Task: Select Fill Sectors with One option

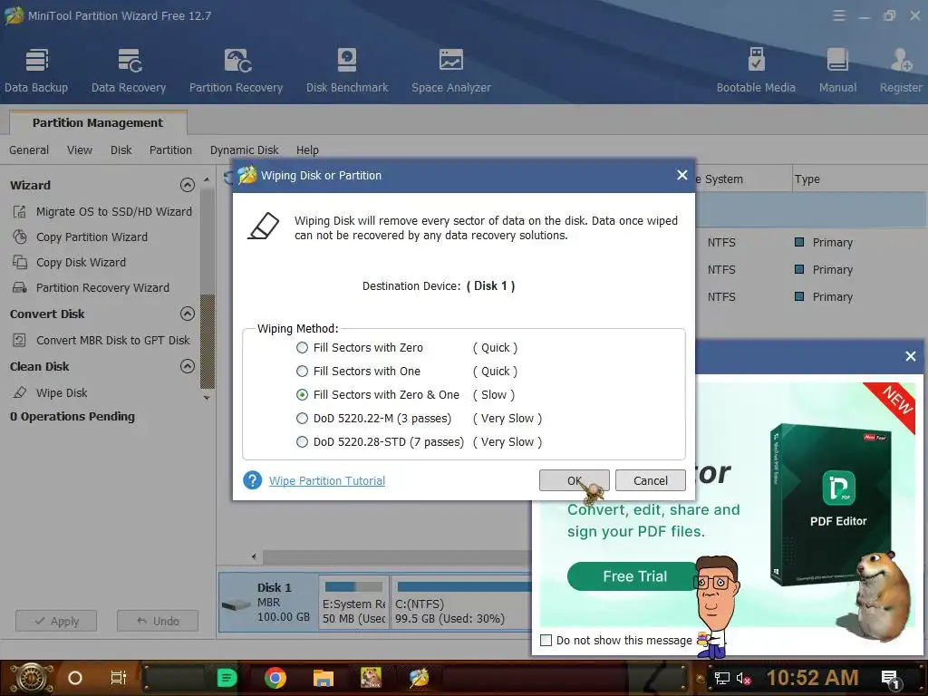Action: [x=302, y=371]
